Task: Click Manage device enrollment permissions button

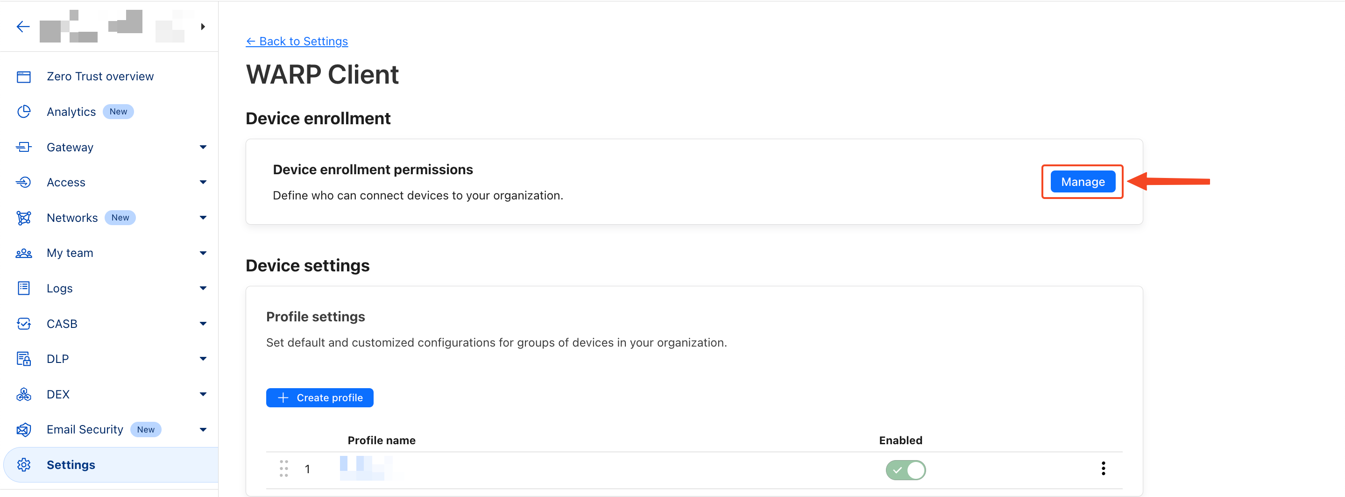Action: (1083, 182)
